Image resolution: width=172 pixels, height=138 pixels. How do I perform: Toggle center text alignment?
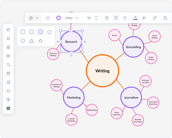116,18
